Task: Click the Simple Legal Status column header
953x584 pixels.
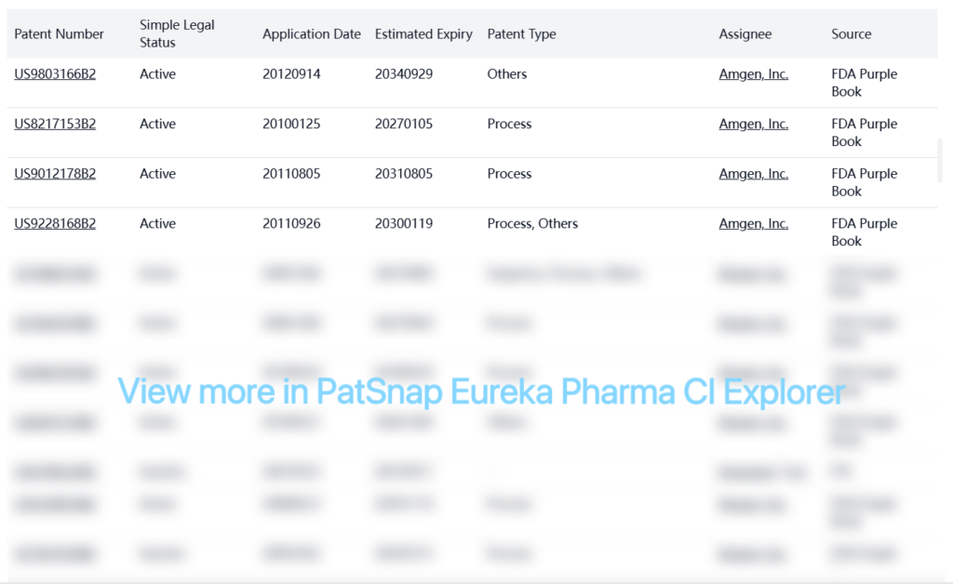Action: click(x=177, y=33)
